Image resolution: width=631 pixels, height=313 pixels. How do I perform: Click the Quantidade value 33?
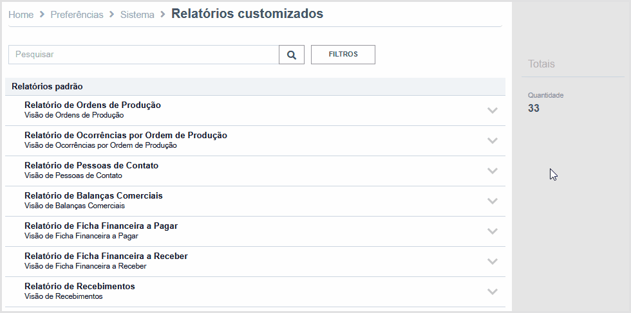coord(534,109)
